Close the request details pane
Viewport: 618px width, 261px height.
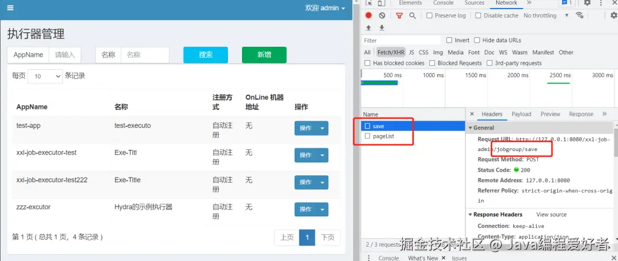coord(472,114)
